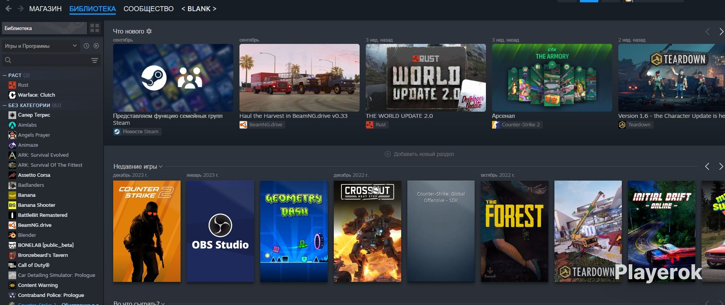Click the Rust icon in the sidebar list
This screenshot has height=305, width=725.
click(12, 85)
